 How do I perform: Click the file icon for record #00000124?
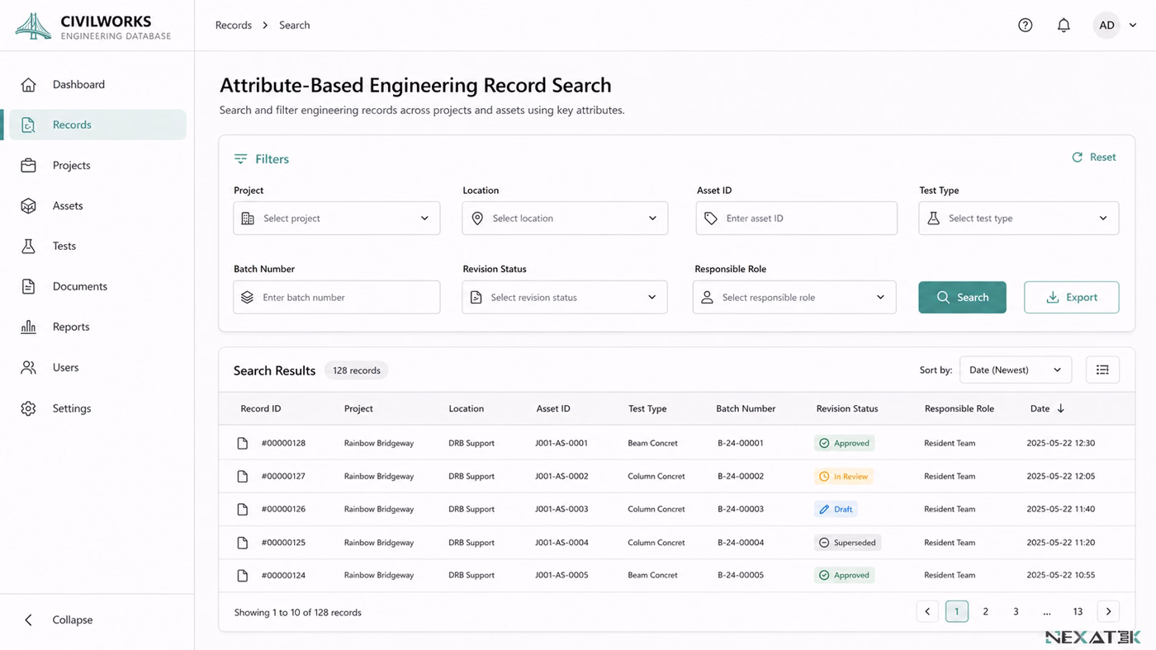[x=243, y=575]
